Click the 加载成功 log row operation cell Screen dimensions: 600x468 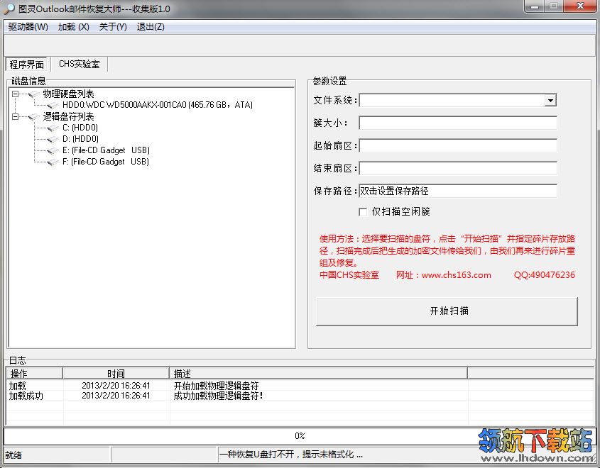[x=26, y=396]
